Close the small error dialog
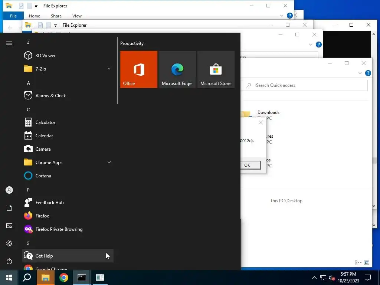The width and height of the screenshot is (380, 285). [261, 122]
